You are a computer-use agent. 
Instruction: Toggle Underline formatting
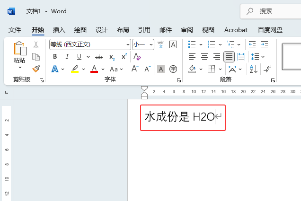pos(79,57)
